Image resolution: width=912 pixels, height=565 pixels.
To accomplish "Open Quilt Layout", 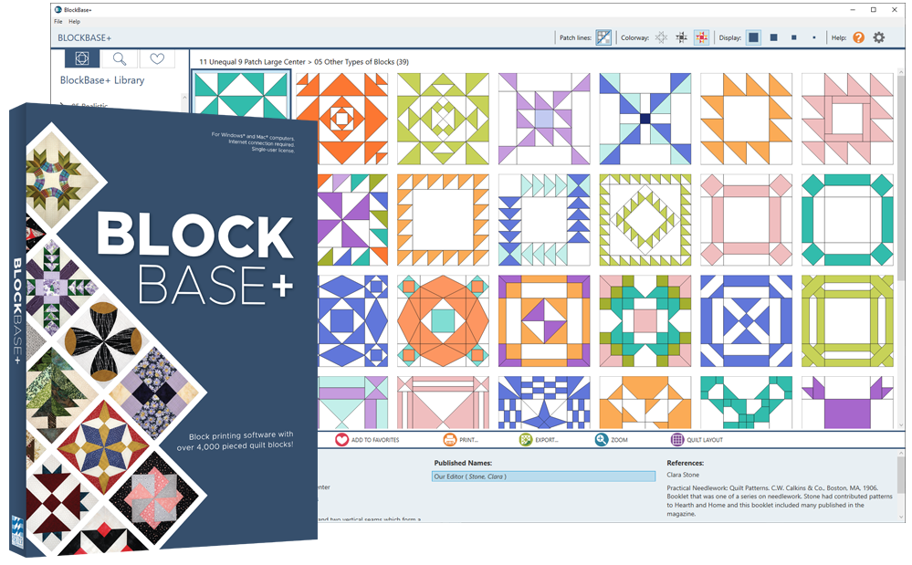I will point(697,440).
